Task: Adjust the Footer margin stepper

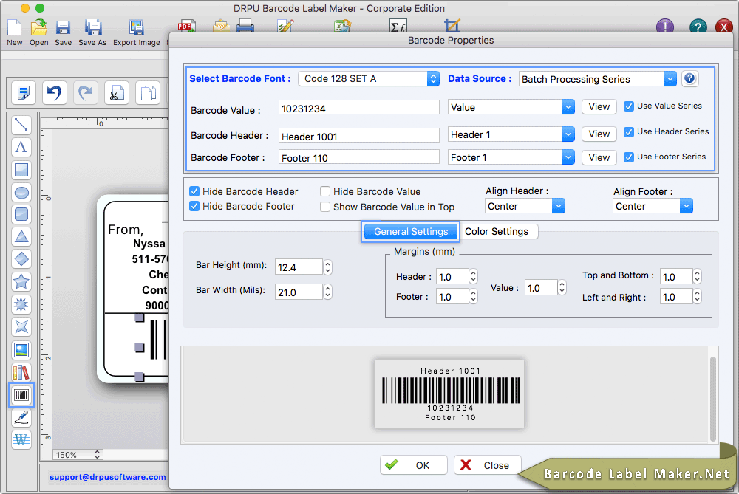Action: tap(473, 297)
